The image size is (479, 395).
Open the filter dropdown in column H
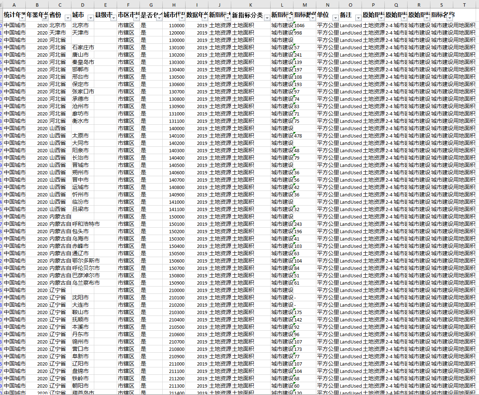tap(182, 18)
